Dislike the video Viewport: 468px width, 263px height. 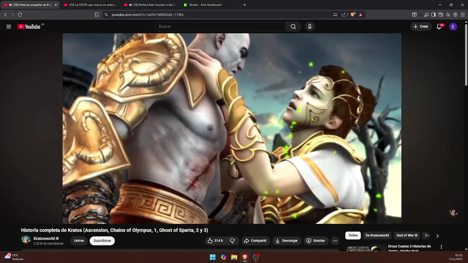(x=232, y=241)
